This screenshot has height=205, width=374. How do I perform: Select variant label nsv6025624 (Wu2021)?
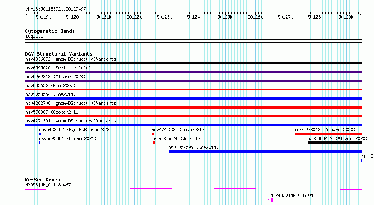[176, 138]
